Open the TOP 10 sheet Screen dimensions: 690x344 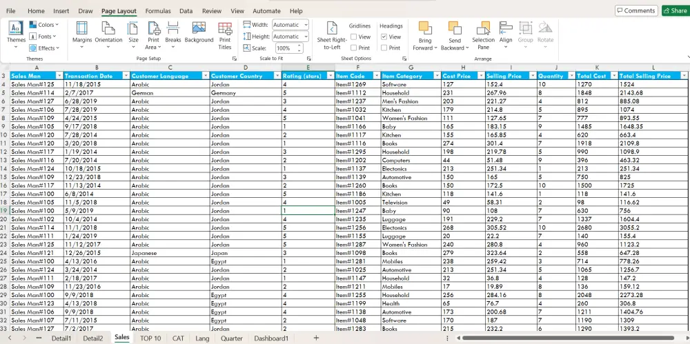150,338
